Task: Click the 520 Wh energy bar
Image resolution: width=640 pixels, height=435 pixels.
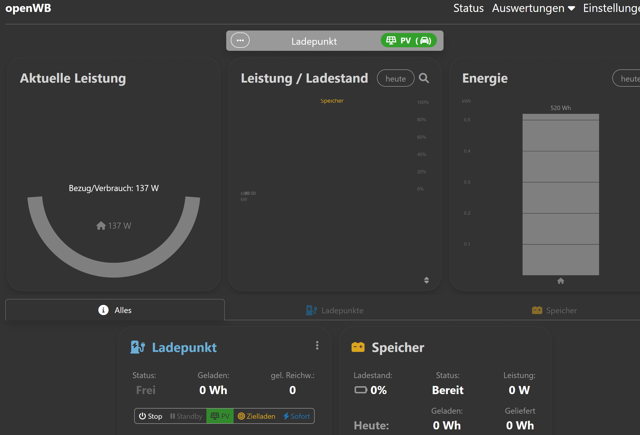Action: [x=560, y=194]
